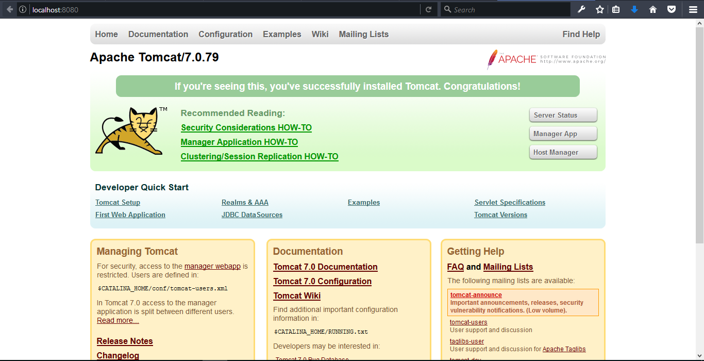
Task: Open the FAQ link in Getting Help
Action: coord(456,267)
